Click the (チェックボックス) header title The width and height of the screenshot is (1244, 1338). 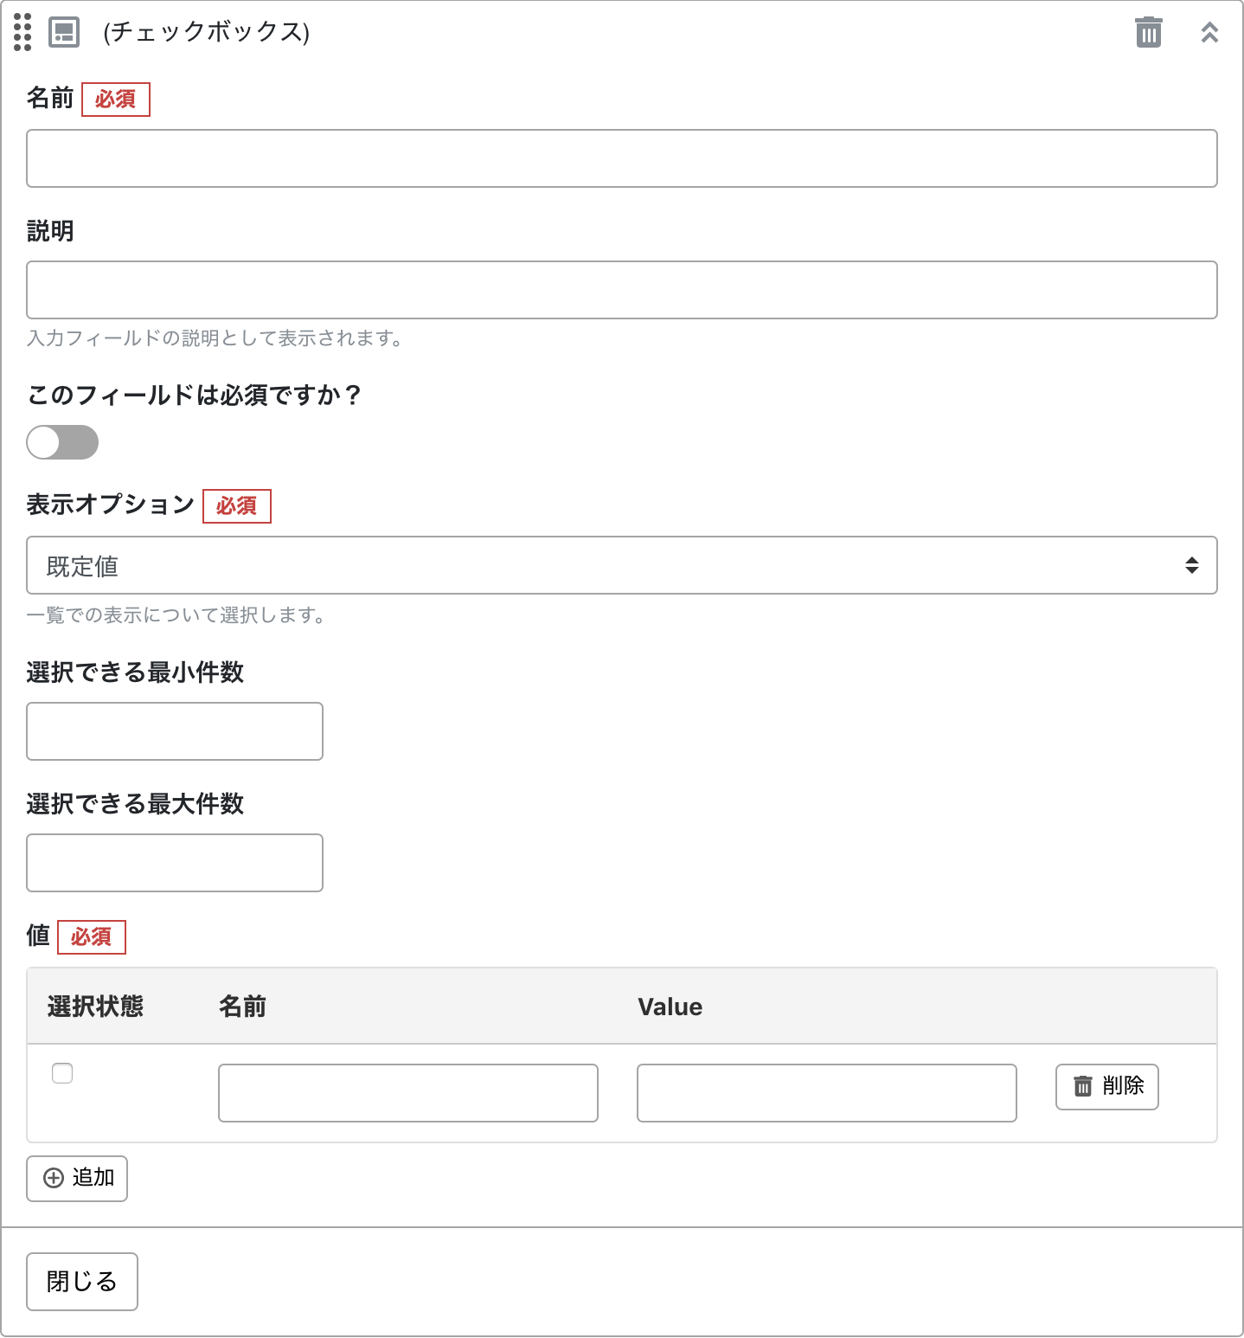point(206,32)
